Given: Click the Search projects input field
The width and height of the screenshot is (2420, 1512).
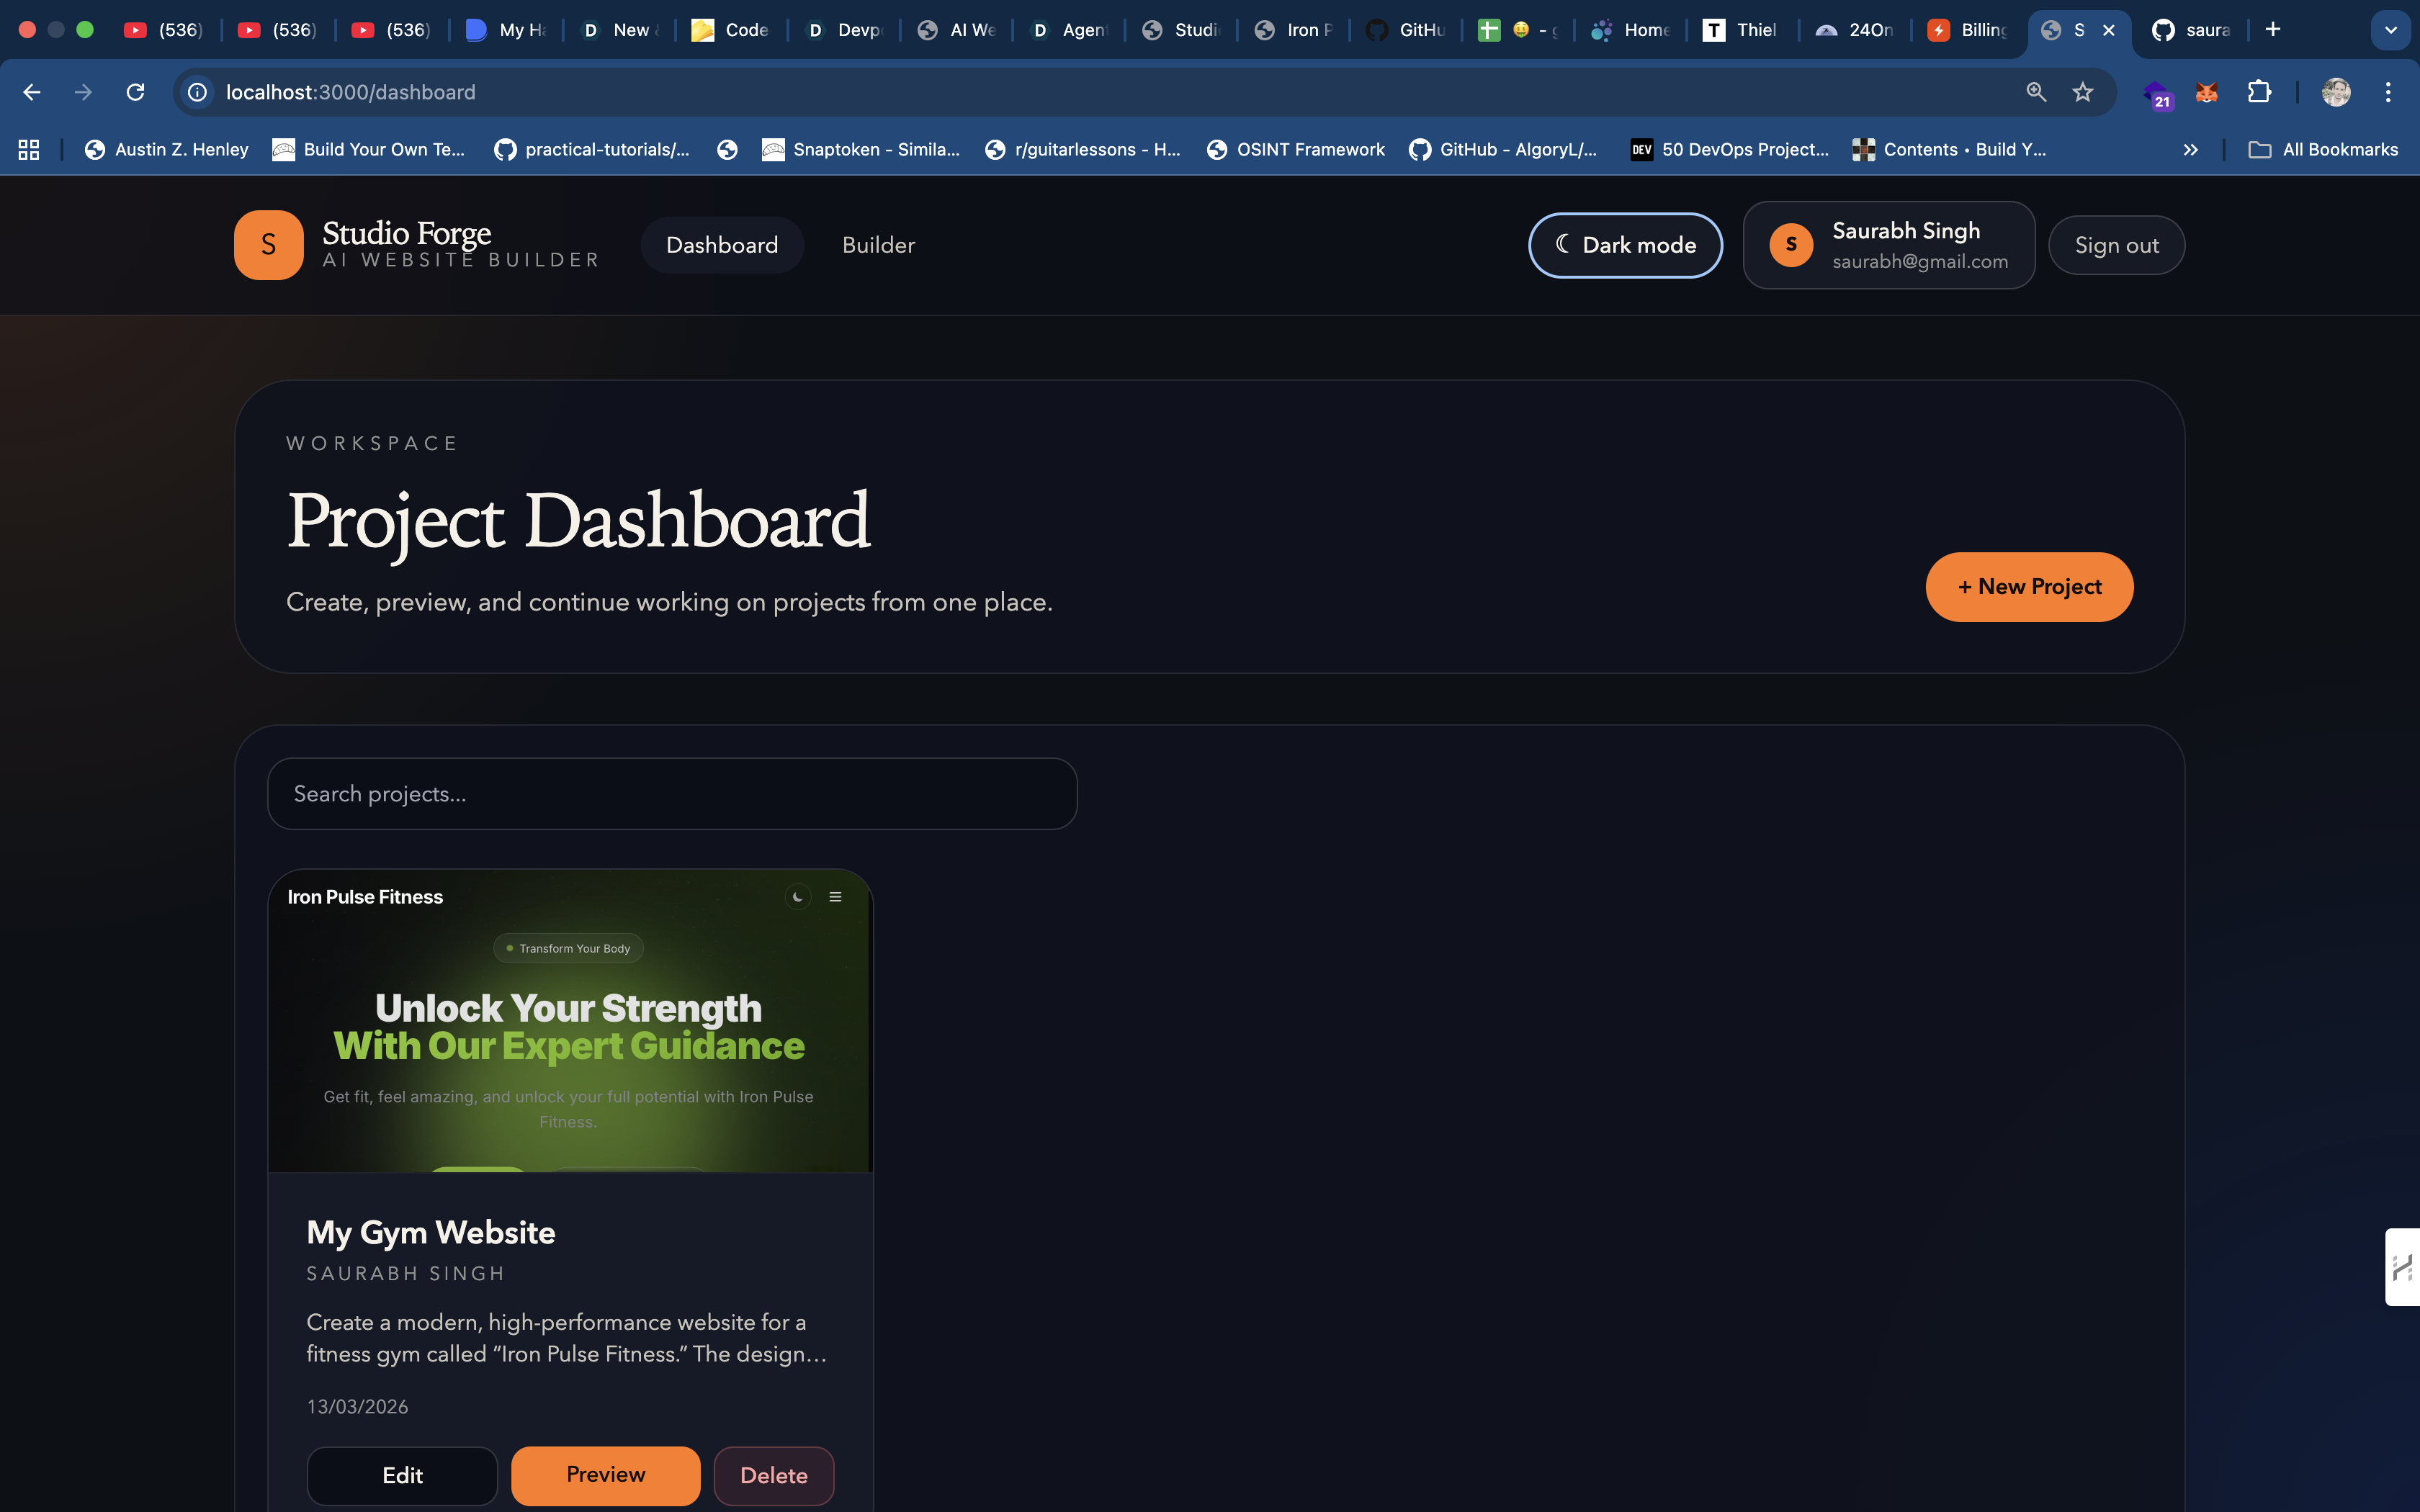Looking at the screenshot, I should coord(672,794).
